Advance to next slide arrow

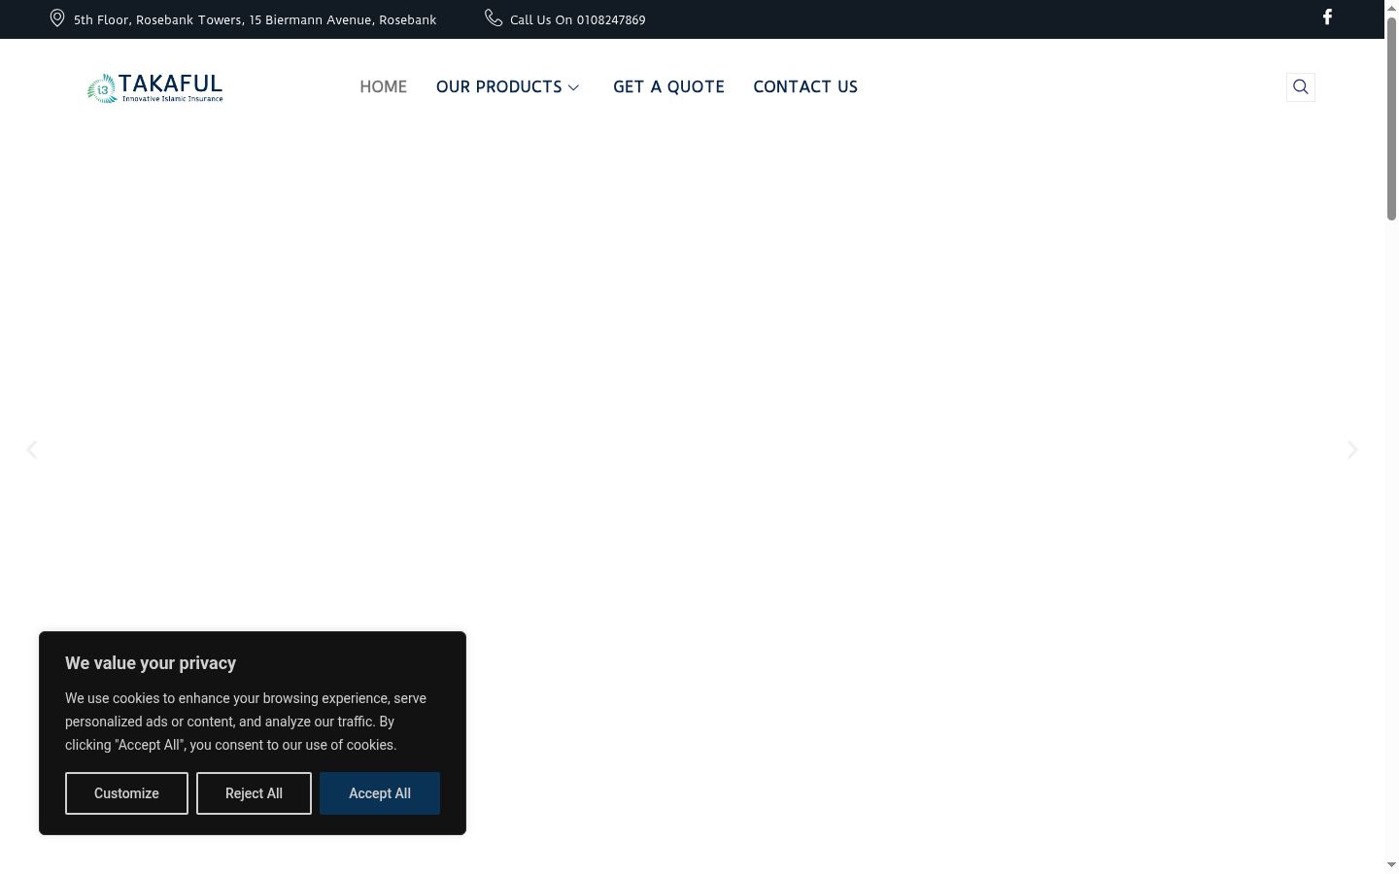(1352, 450)
